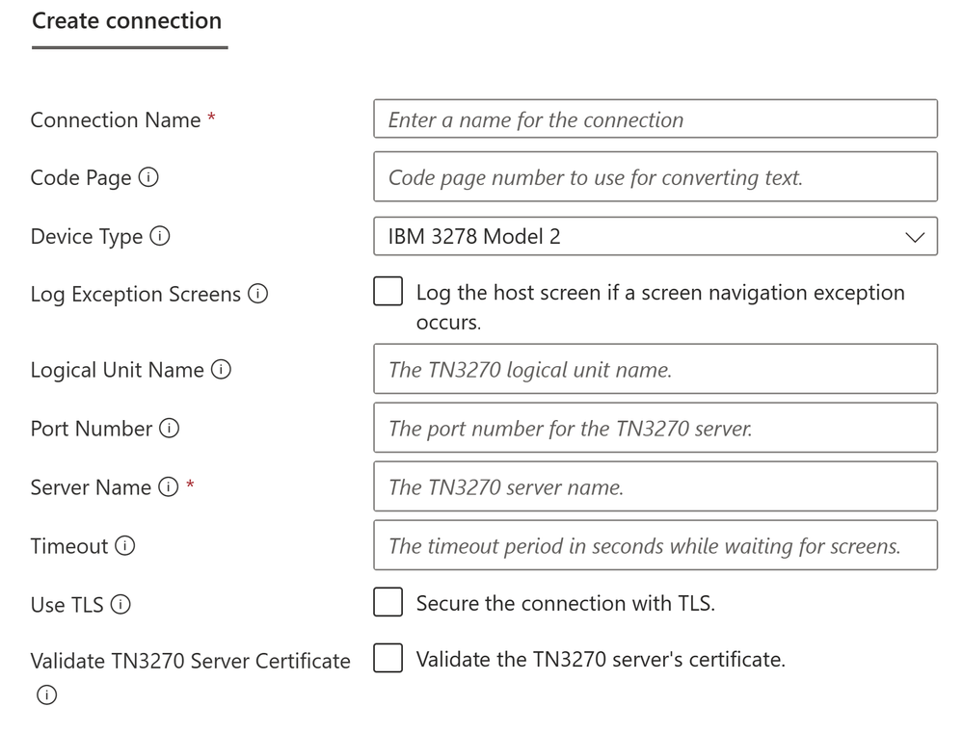Click the Connection Name input field
963x733 pixels.
pos(655,118)
